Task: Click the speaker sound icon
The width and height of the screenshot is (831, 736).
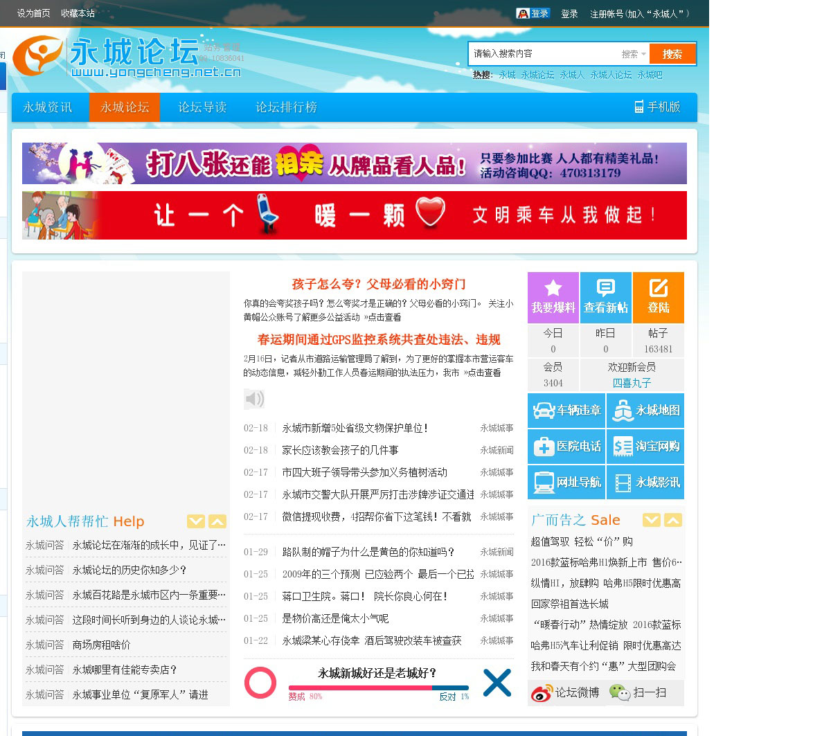Action: click(254, 399)
